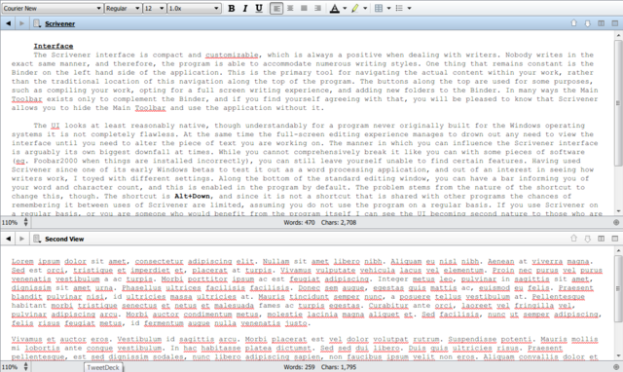Toggle underline formatting
Viewport: 623px width, 372px height.
click(259, 9)
